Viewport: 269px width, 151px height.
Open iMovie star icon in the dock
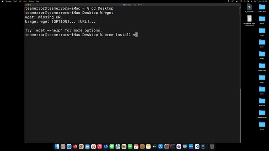click(179, 146)
